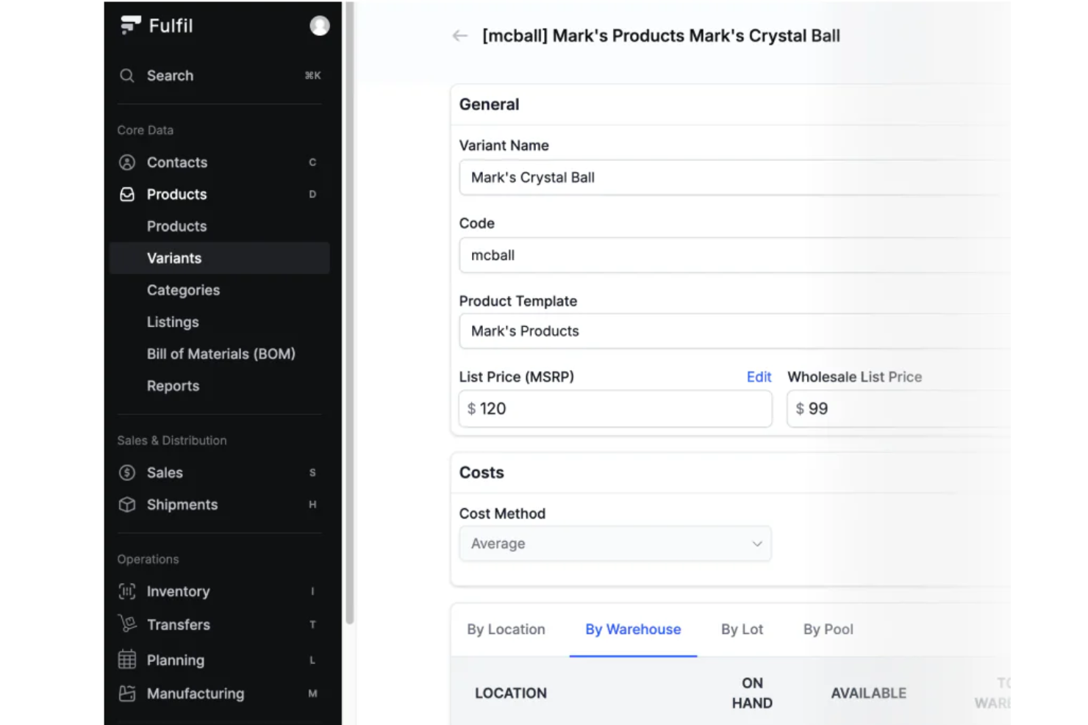Click the Edit link beside List Price
The height and width of the screenshot is (725, 1088).
(x=759, y=377)
